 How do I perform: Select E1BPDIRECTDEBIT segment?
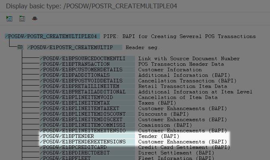tap(75, 153)
